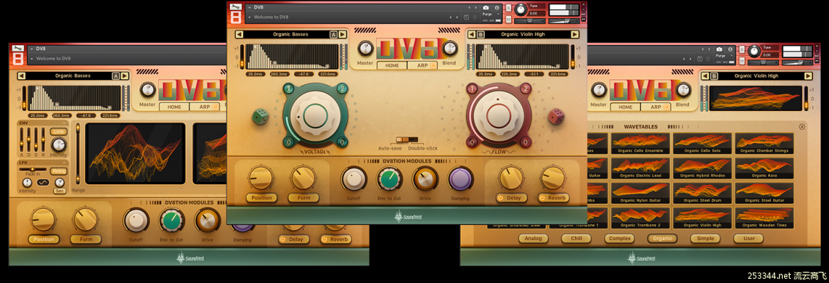
Task: Click the Drive knob in center window
Action: [x=425, y=179]
